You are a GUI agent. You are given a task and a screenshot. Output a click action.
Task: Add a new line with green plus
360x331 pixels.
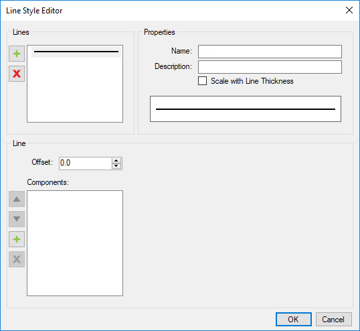[17, 54]
